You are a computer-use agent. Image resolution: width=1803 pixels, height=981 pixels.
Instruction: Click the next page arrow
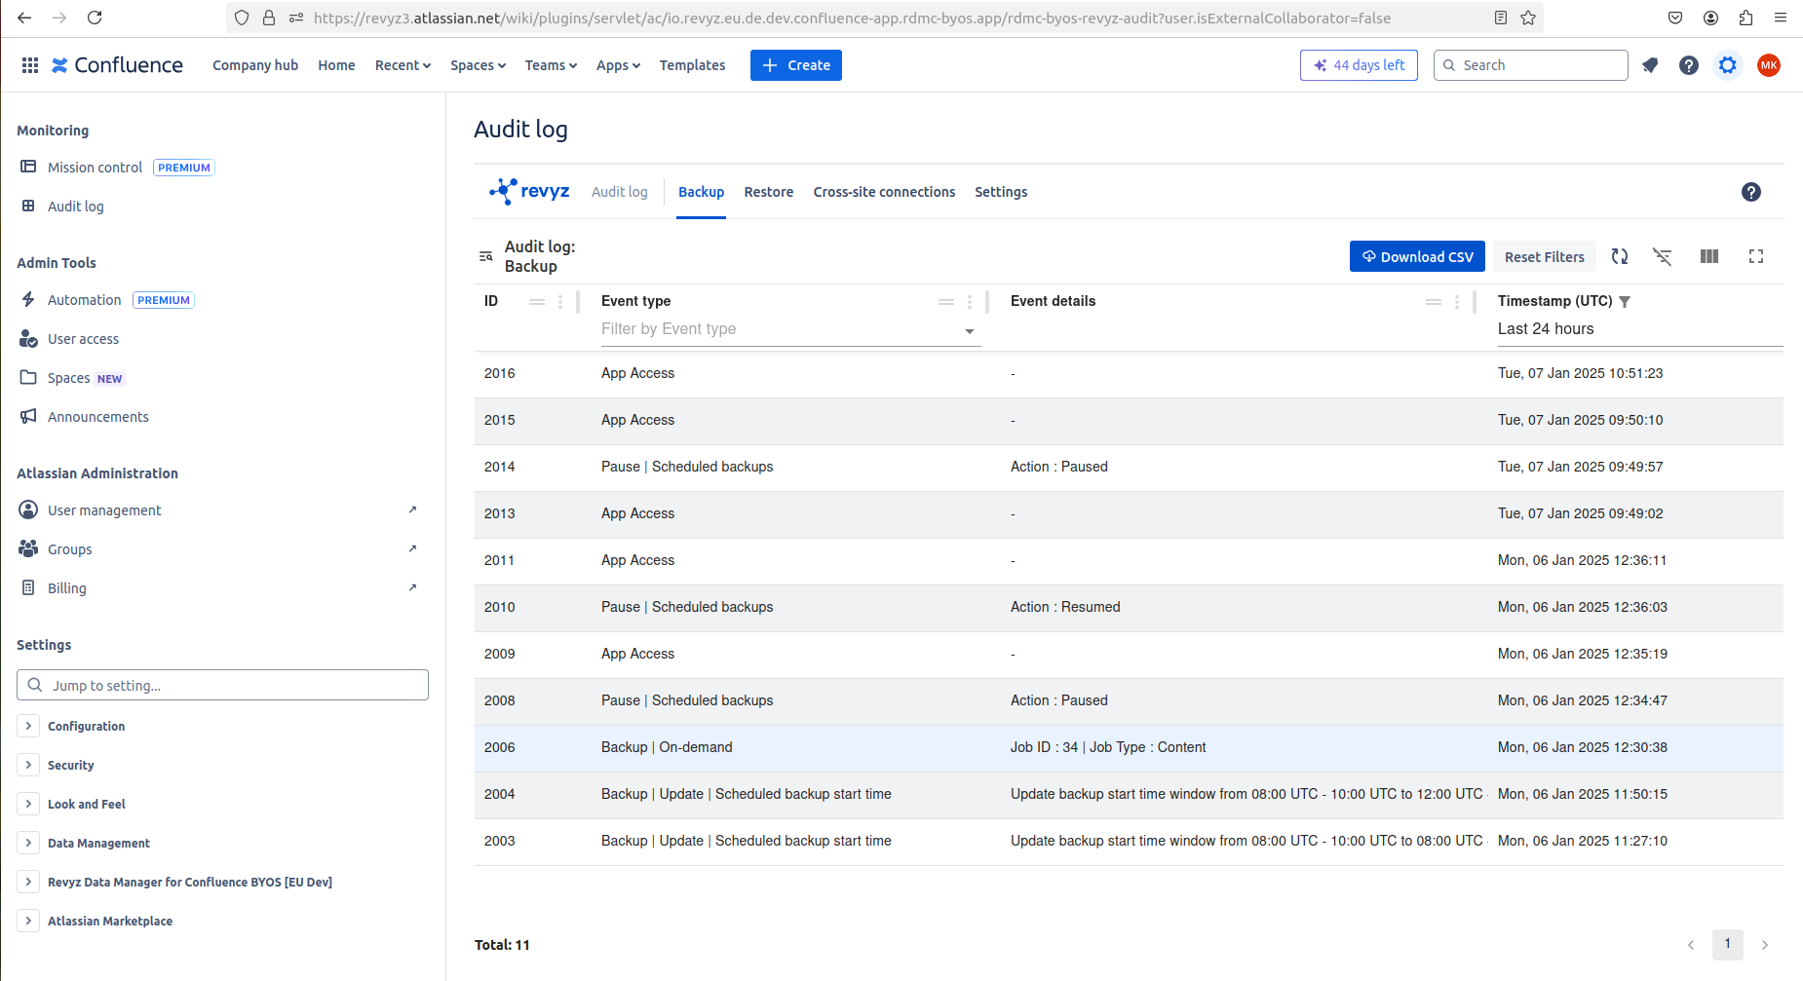point(1765,945)
